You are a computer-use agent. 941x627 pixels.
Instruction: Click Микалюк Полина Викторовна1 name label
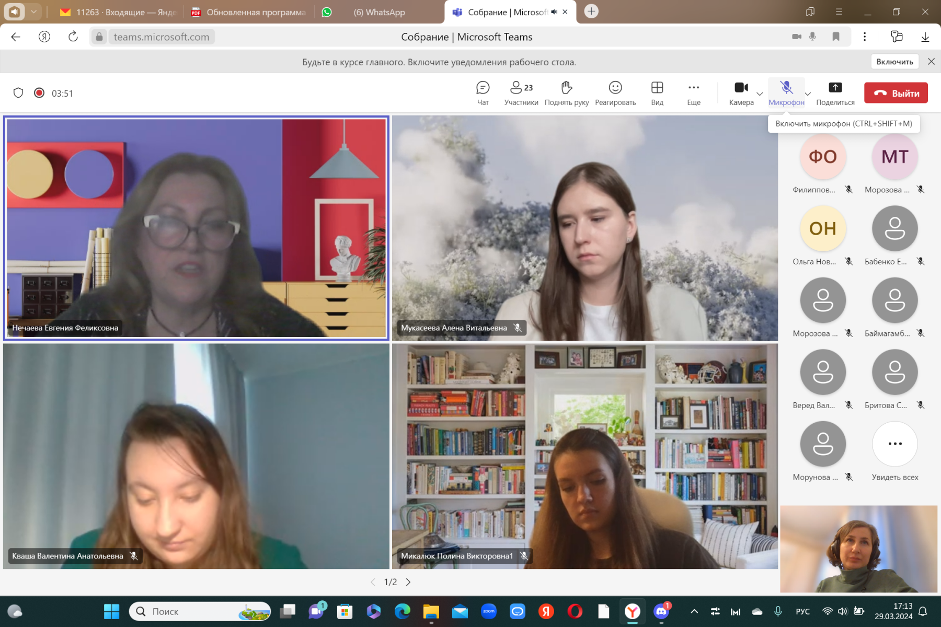coord(457,556)
